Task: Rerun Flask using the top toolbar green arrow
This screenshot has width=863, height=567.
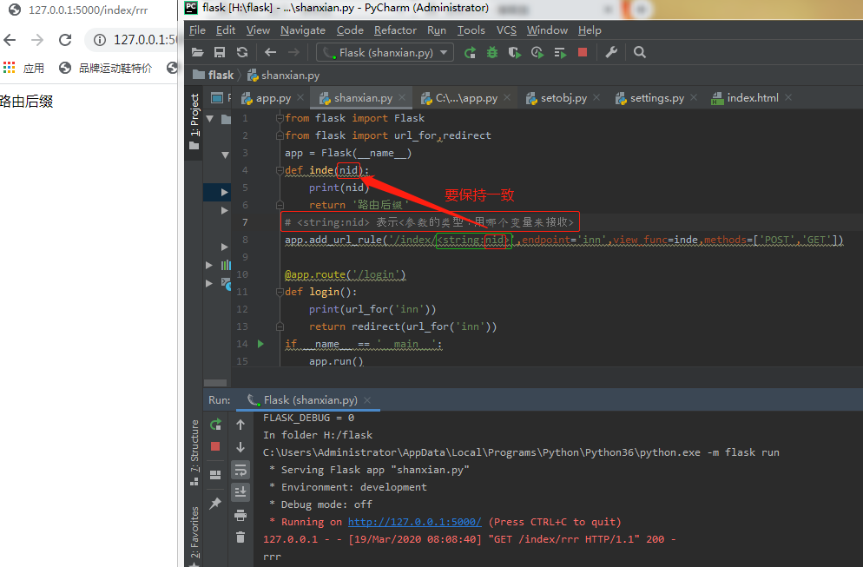Action: click(x=470, y=52)
